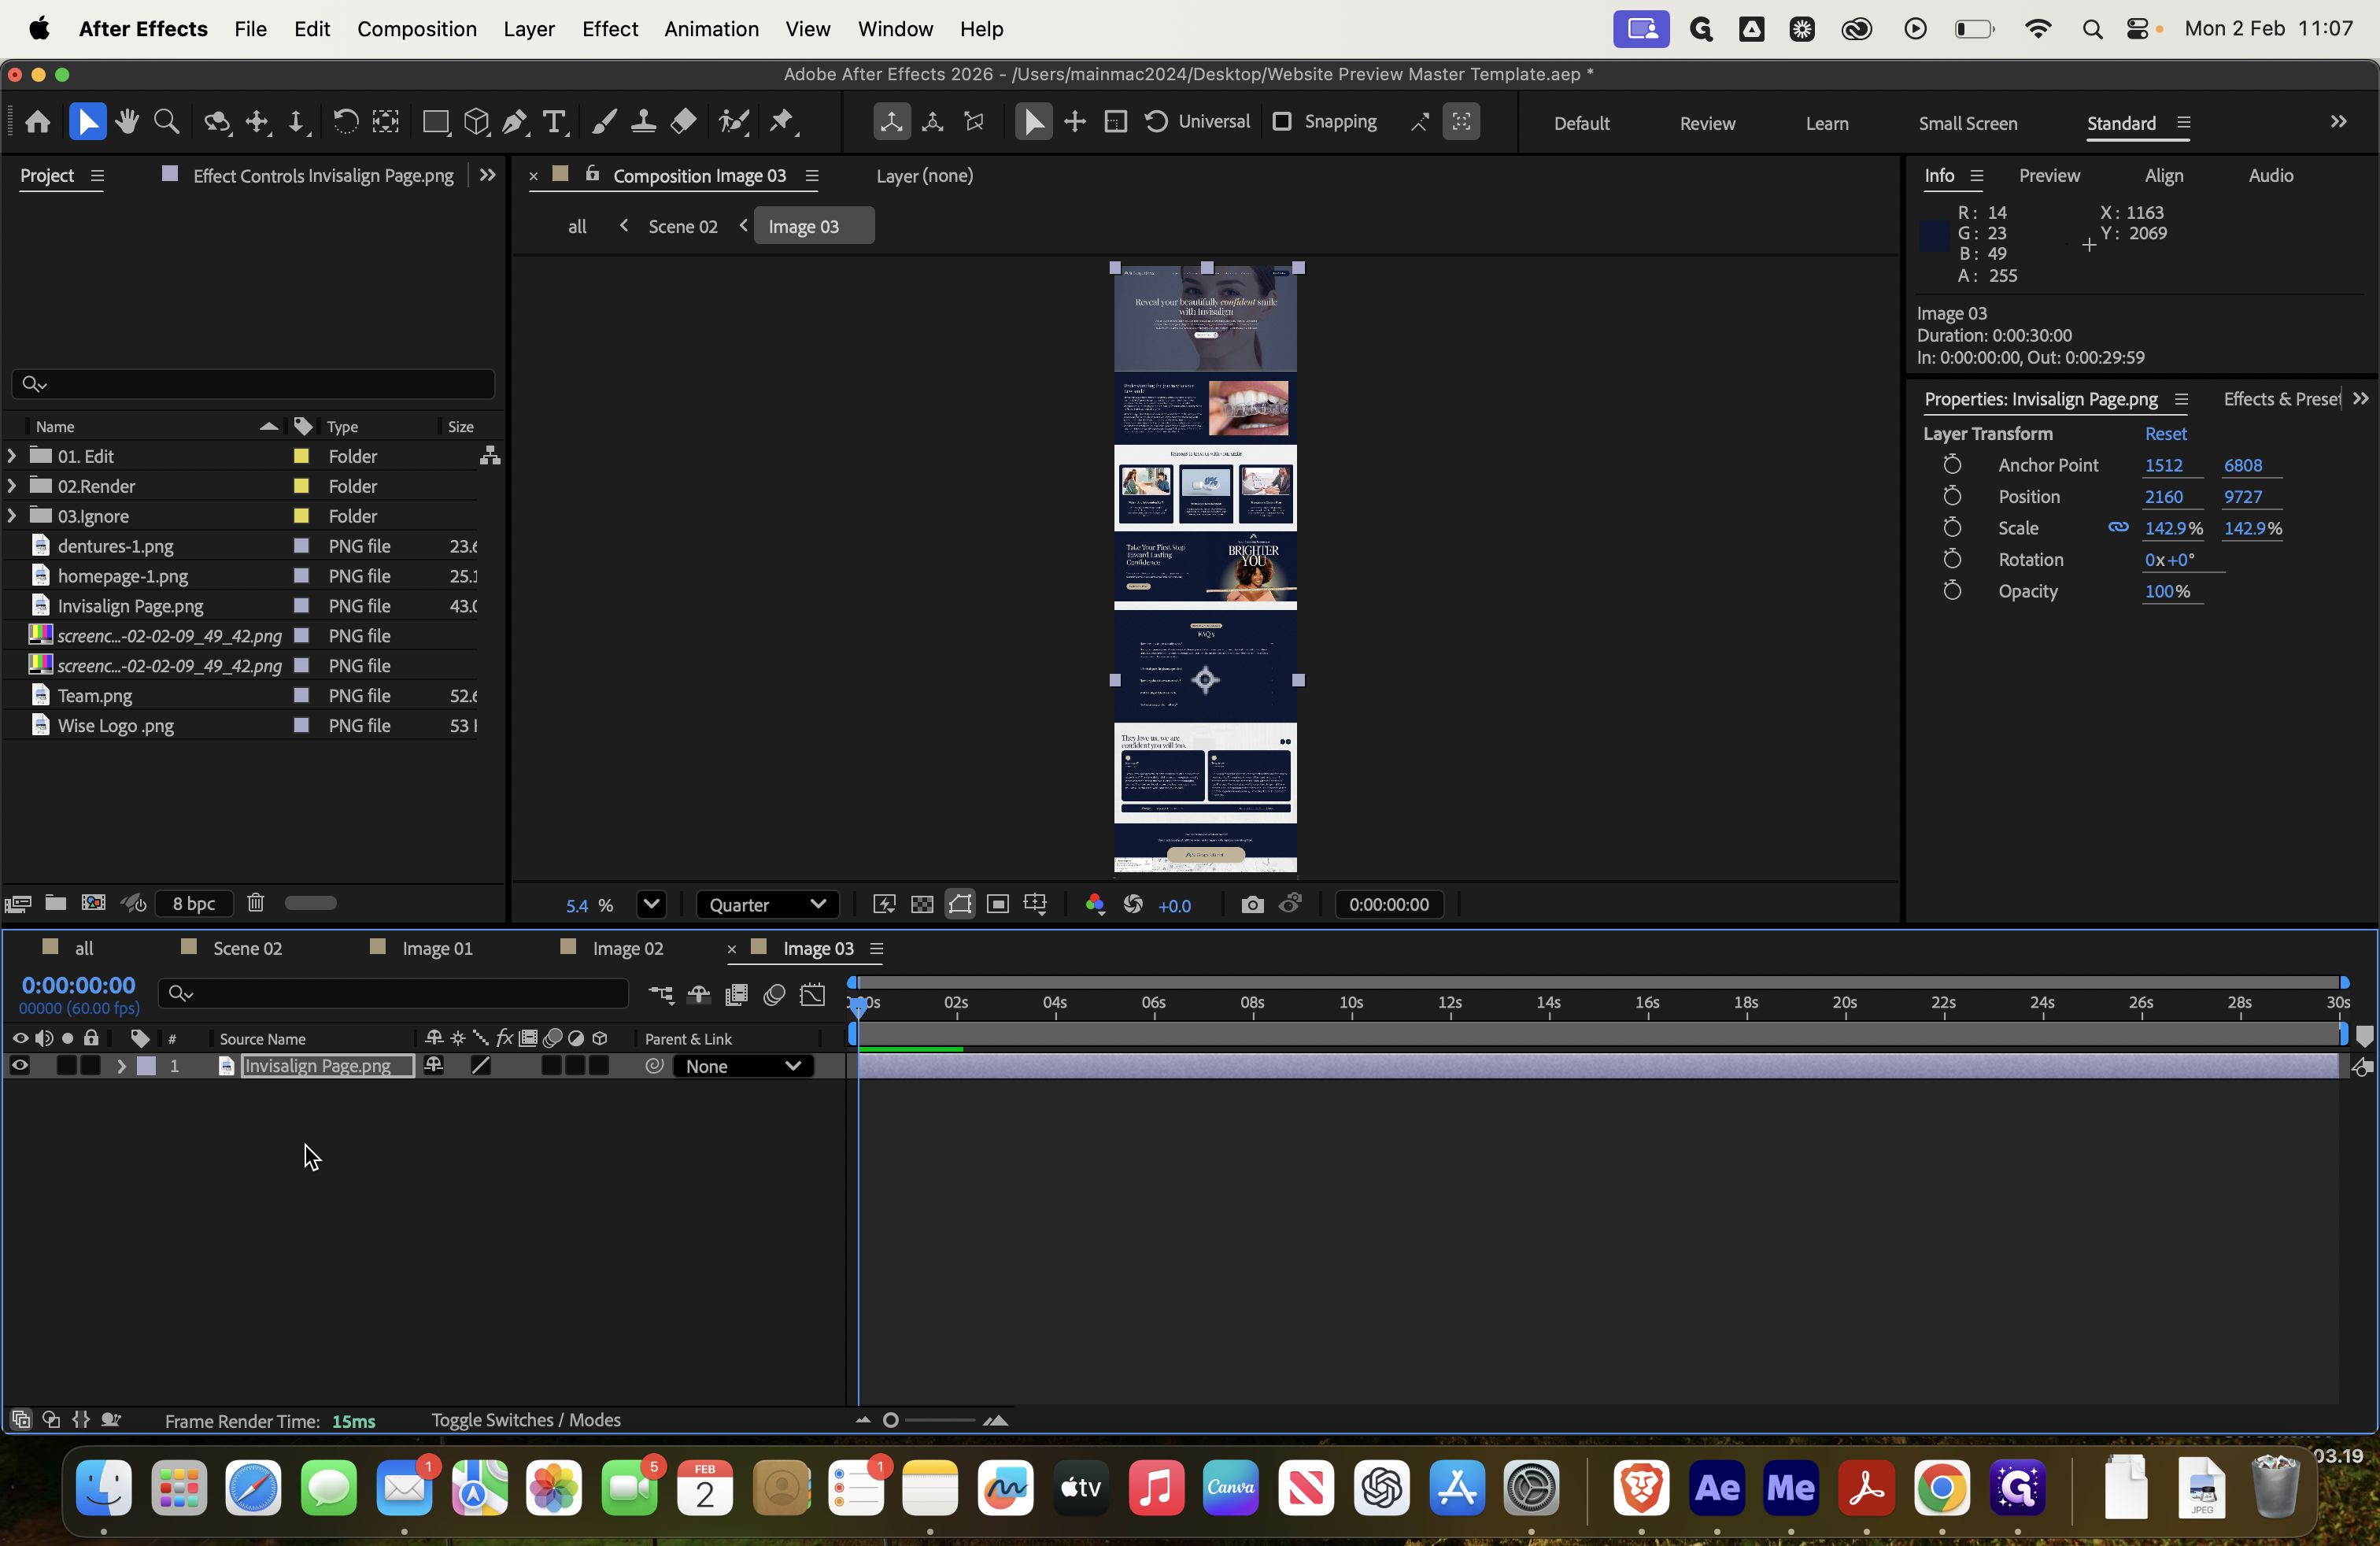This screenshot has width=2380, height=1546.
Task: Select the Puppet Pin tool
Action: point(782,122)
